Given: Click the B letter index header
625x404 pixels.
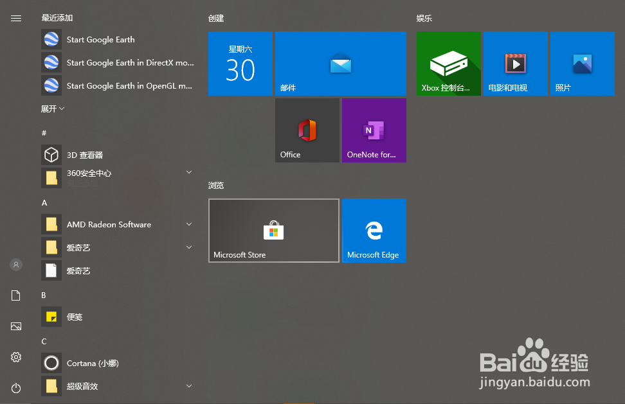Looking at the screenshot, I should tap(44, 295).
